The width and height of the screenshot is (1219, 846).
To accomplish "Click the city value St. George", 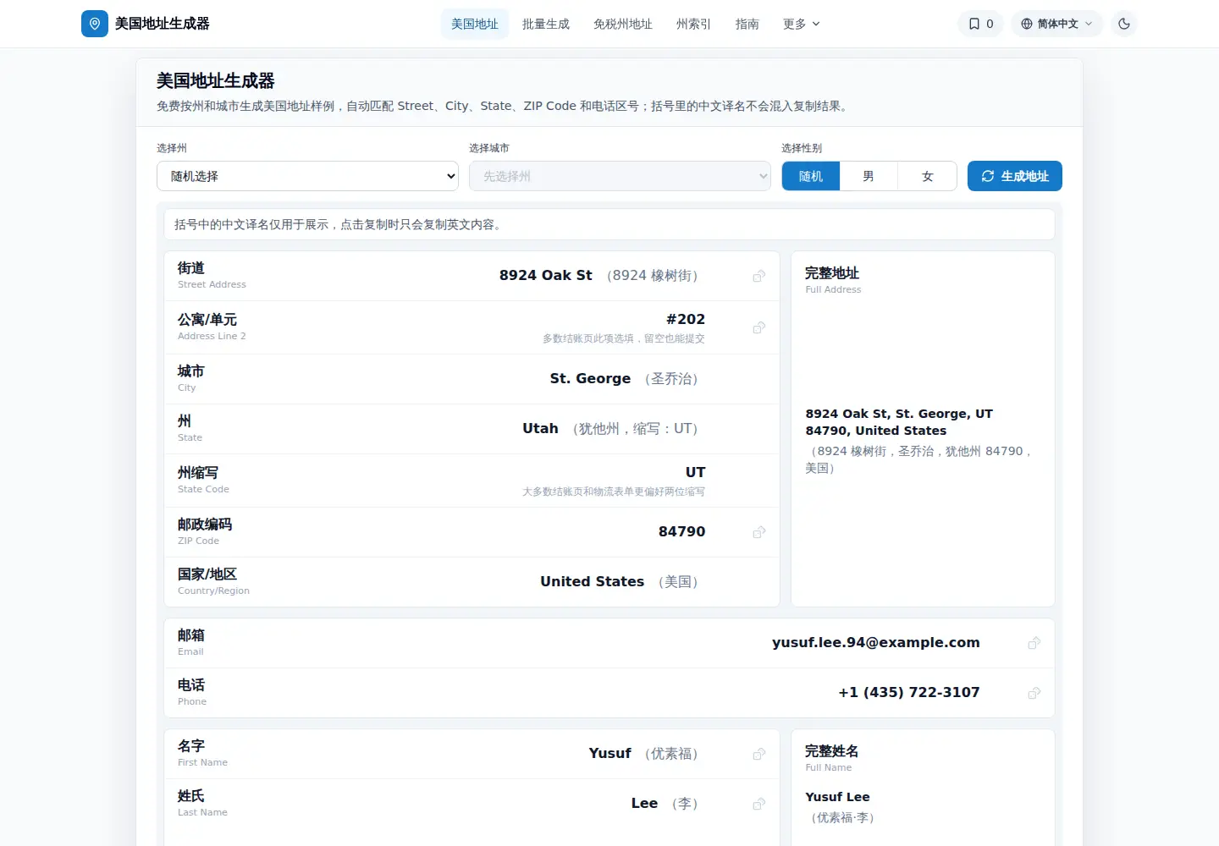I will [x=590, y=379].
